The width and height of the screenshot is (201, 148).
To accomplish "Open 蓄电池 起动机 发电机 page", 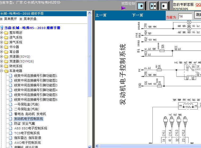I will 30,114.
